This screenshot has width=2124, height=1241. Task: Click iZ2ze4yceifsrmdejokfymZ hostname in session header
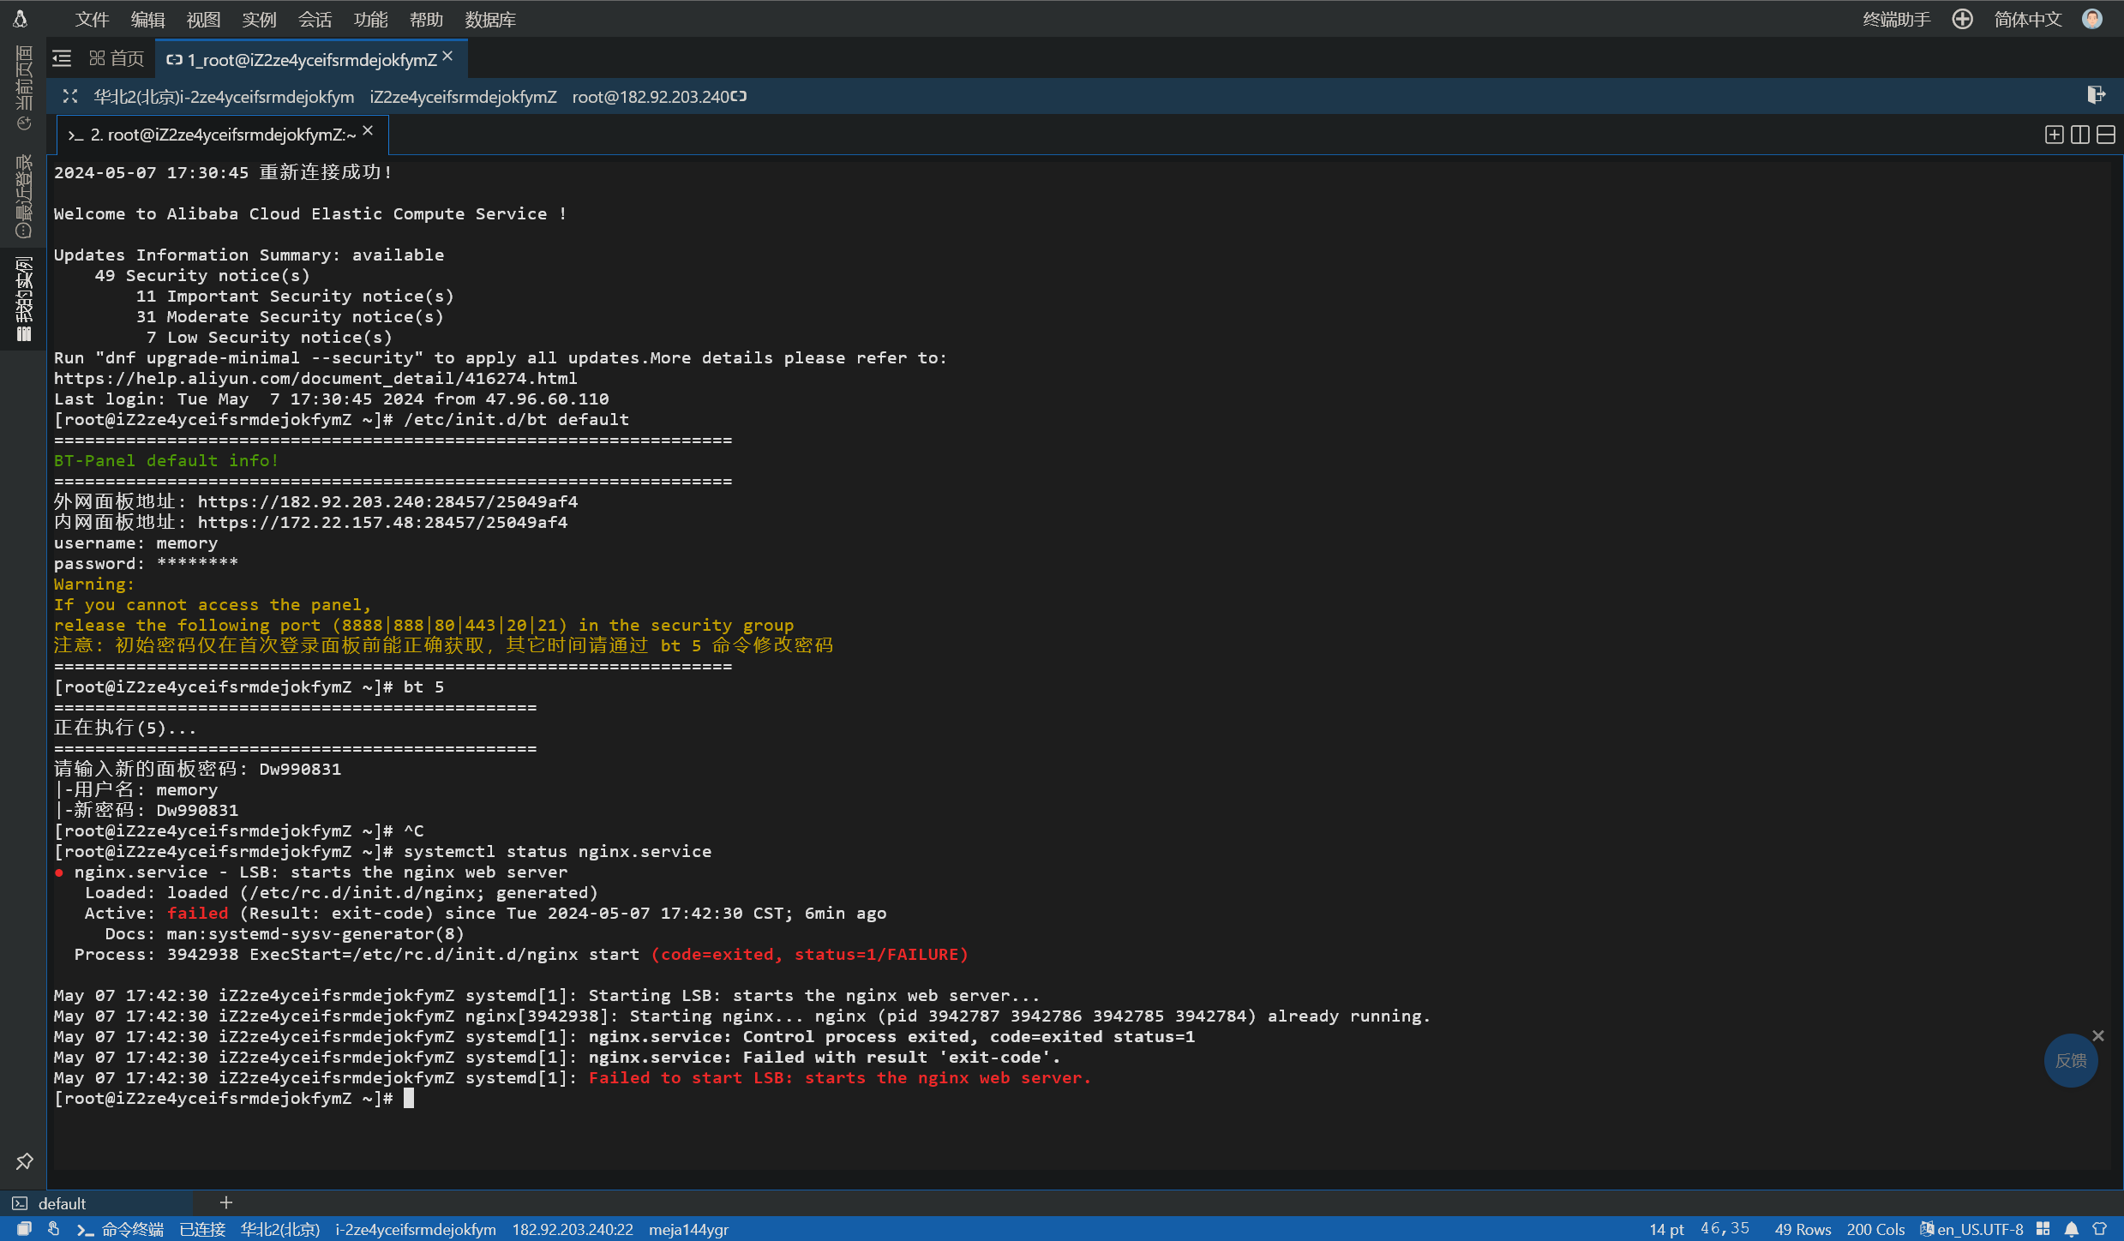point(463,97)
